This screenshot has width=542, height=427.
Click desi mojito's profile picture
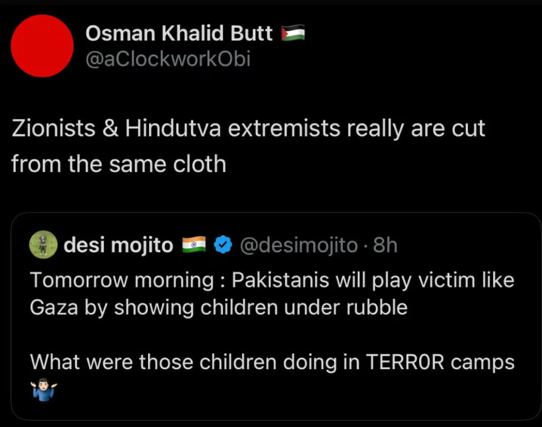pyautogui.click(x=42, y=244)
